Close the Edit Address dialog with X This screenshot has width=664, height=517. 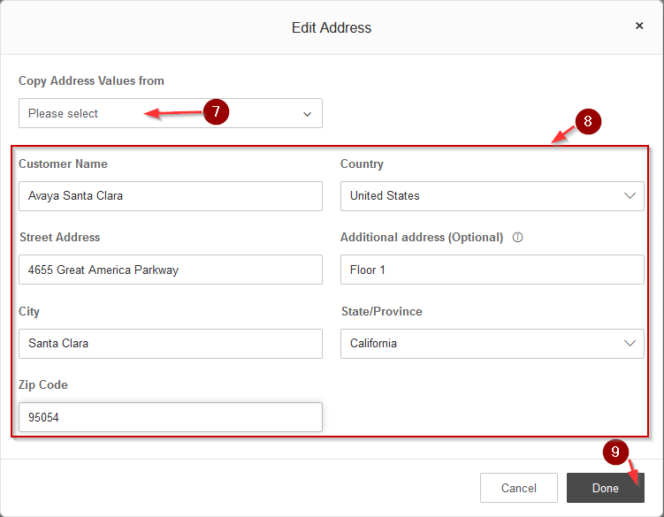(x=639, y=26)
